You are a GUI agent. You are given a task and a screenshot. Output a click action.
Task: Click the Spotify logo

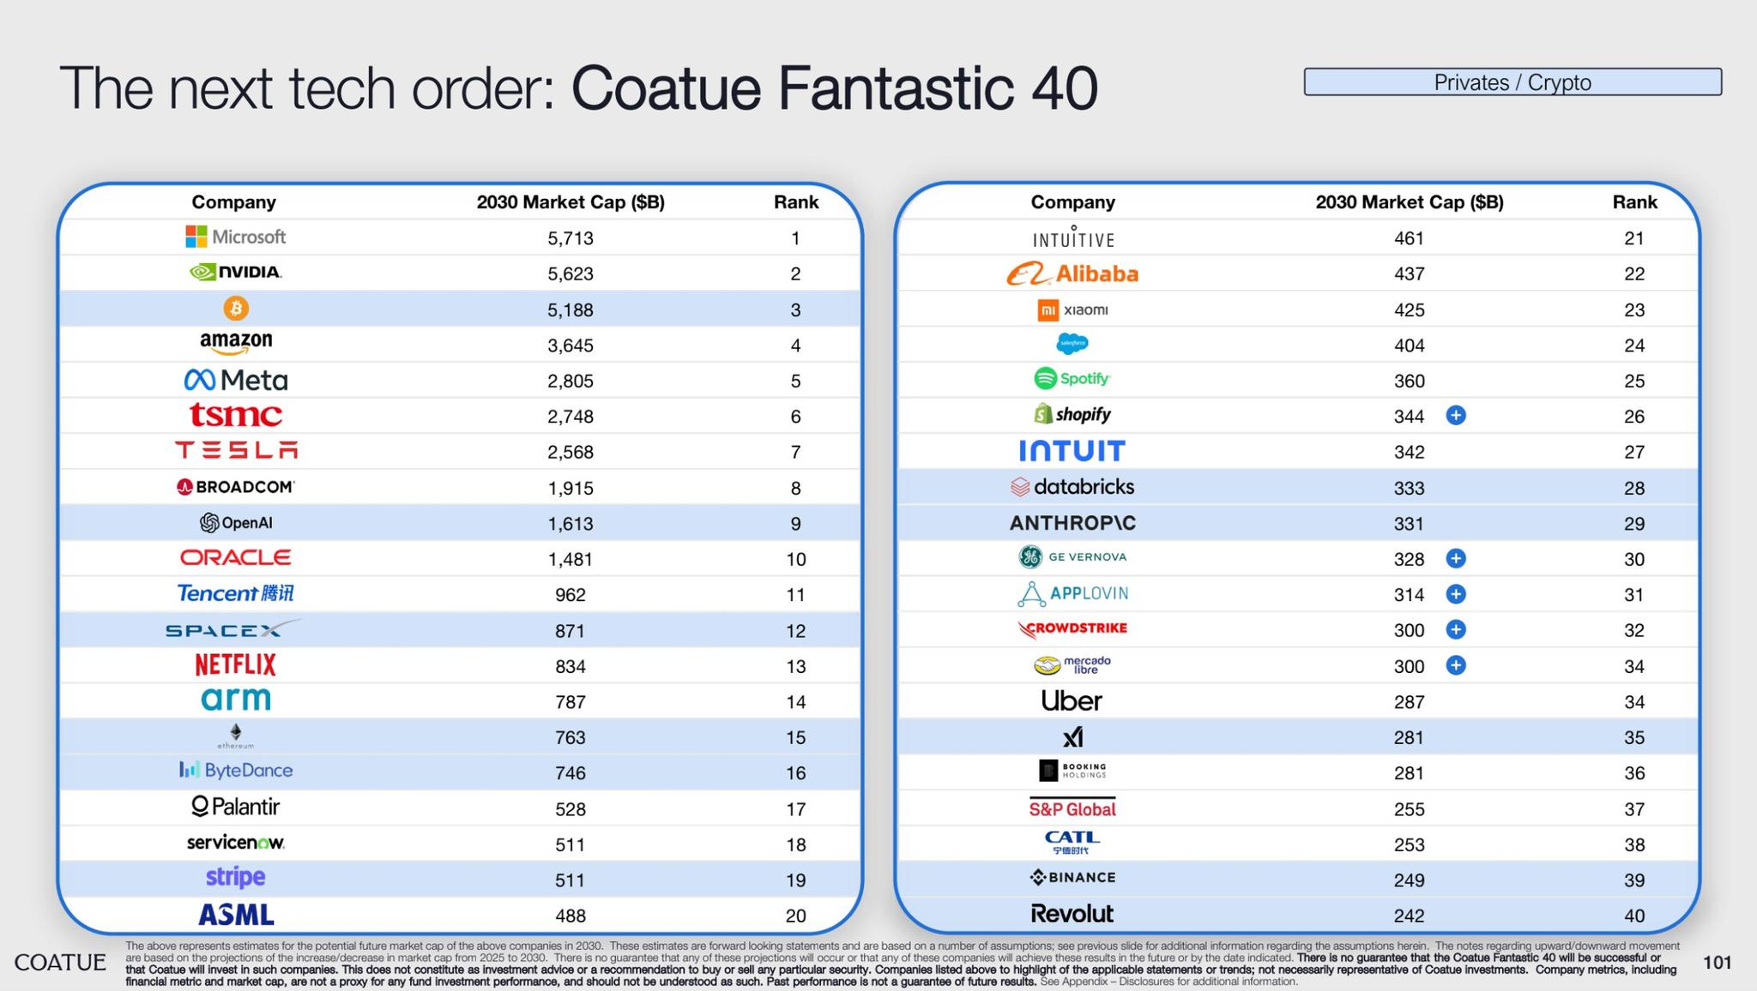[1072, 379]
